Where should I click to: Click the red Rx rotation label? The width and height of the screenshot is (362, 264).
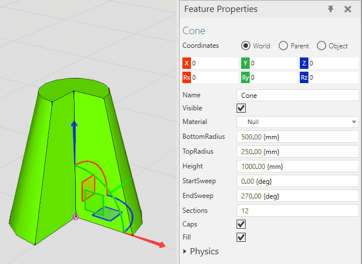click(x=186, y=77)
